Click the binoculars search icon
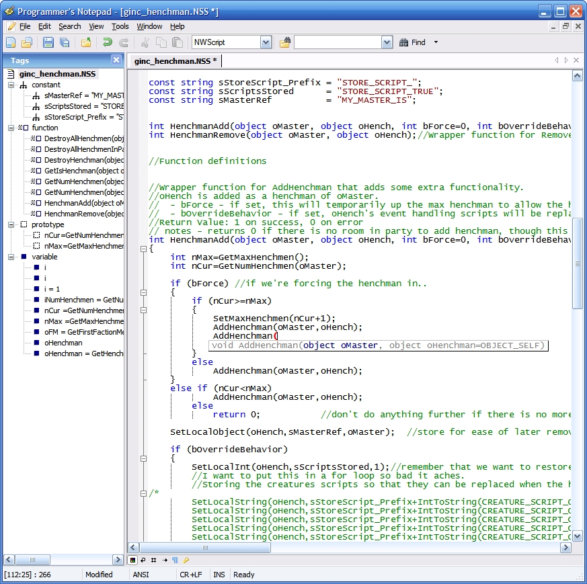This screenshot has height=584, width=587. point(285,42)
